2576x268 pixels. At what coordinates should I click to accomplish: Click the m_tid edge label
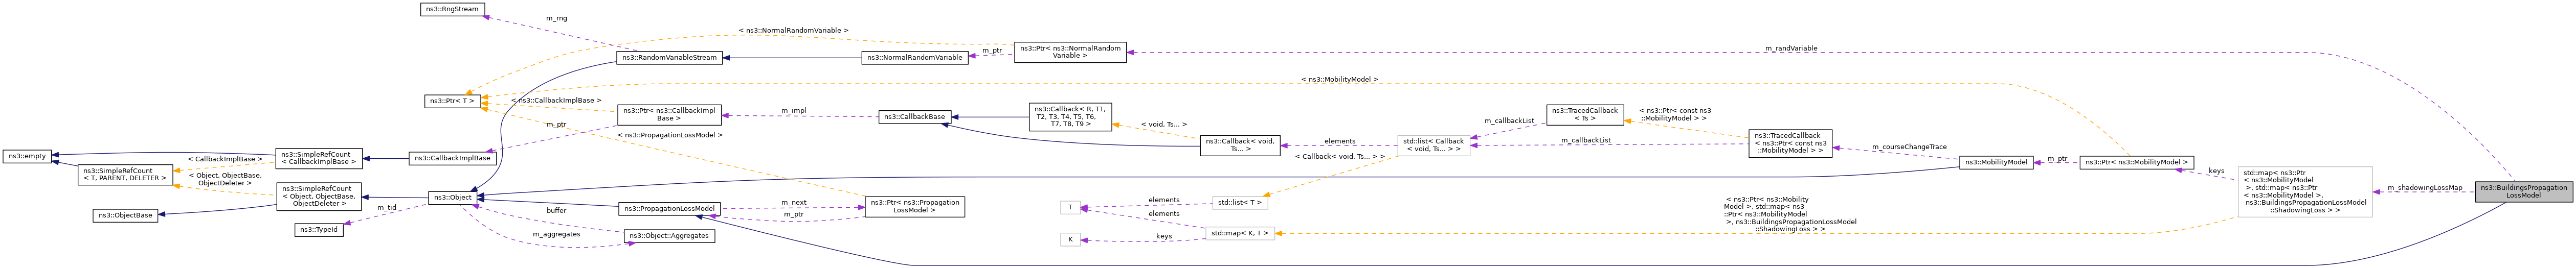click(x=387, y=207)
